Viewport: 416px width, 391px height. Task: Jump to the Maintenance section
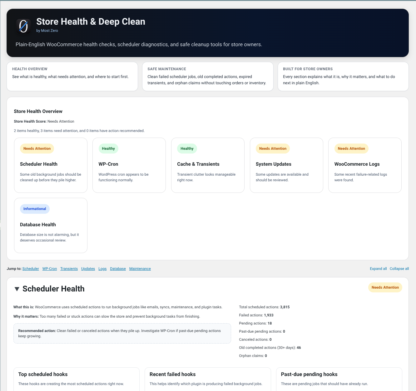click(x=140, y=268)
